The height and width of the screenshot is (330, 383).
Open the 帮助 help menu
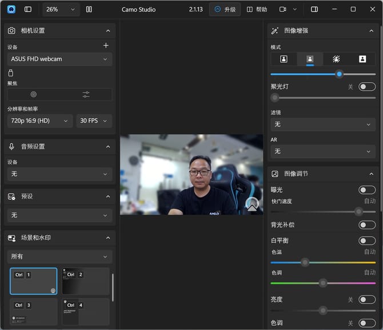click(257, 9)
